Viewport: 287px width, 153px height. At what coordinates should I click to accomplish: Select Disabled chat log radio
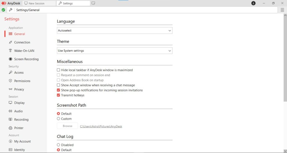coord(58,145)
